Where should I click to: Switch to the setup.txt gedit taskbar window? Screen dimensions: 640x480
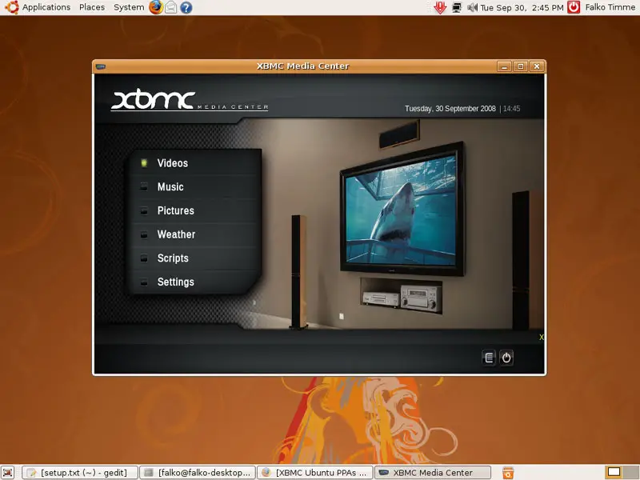click(x=80, y=473)
